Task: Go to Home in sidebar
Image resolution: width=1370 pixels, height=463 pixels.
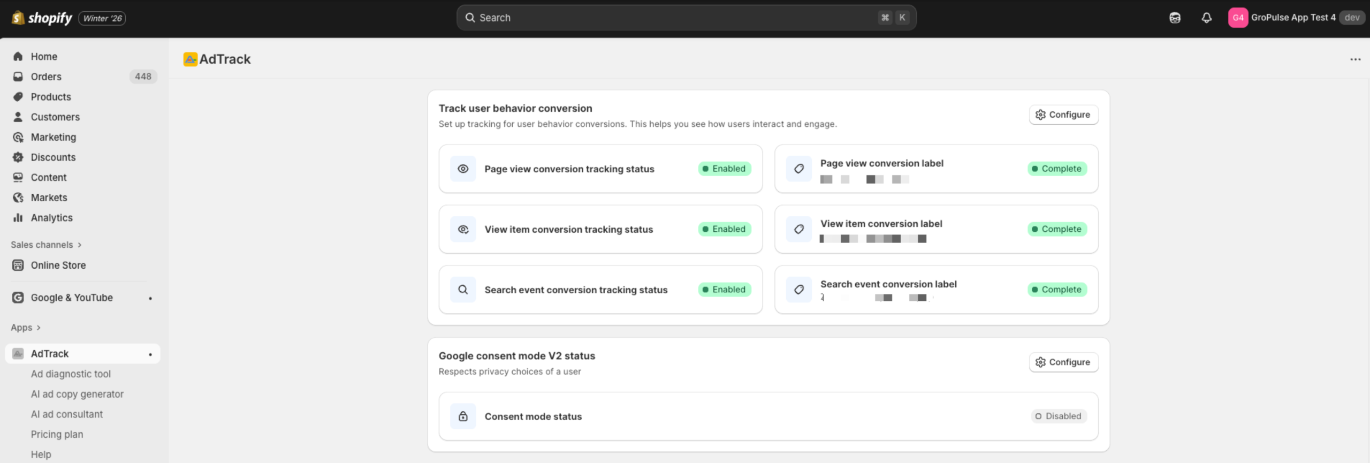Action: [83, 56]
